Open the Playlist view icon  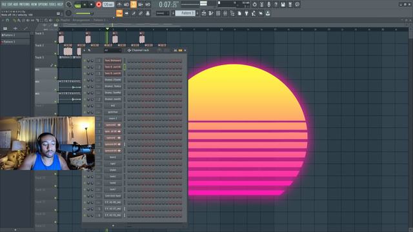click(x=204, y=13)
